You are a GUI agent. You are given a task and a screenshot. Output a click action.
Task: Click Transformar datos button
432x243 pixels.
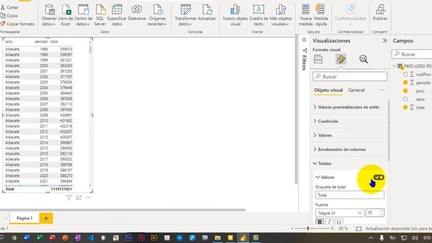[x=186, y=15]
